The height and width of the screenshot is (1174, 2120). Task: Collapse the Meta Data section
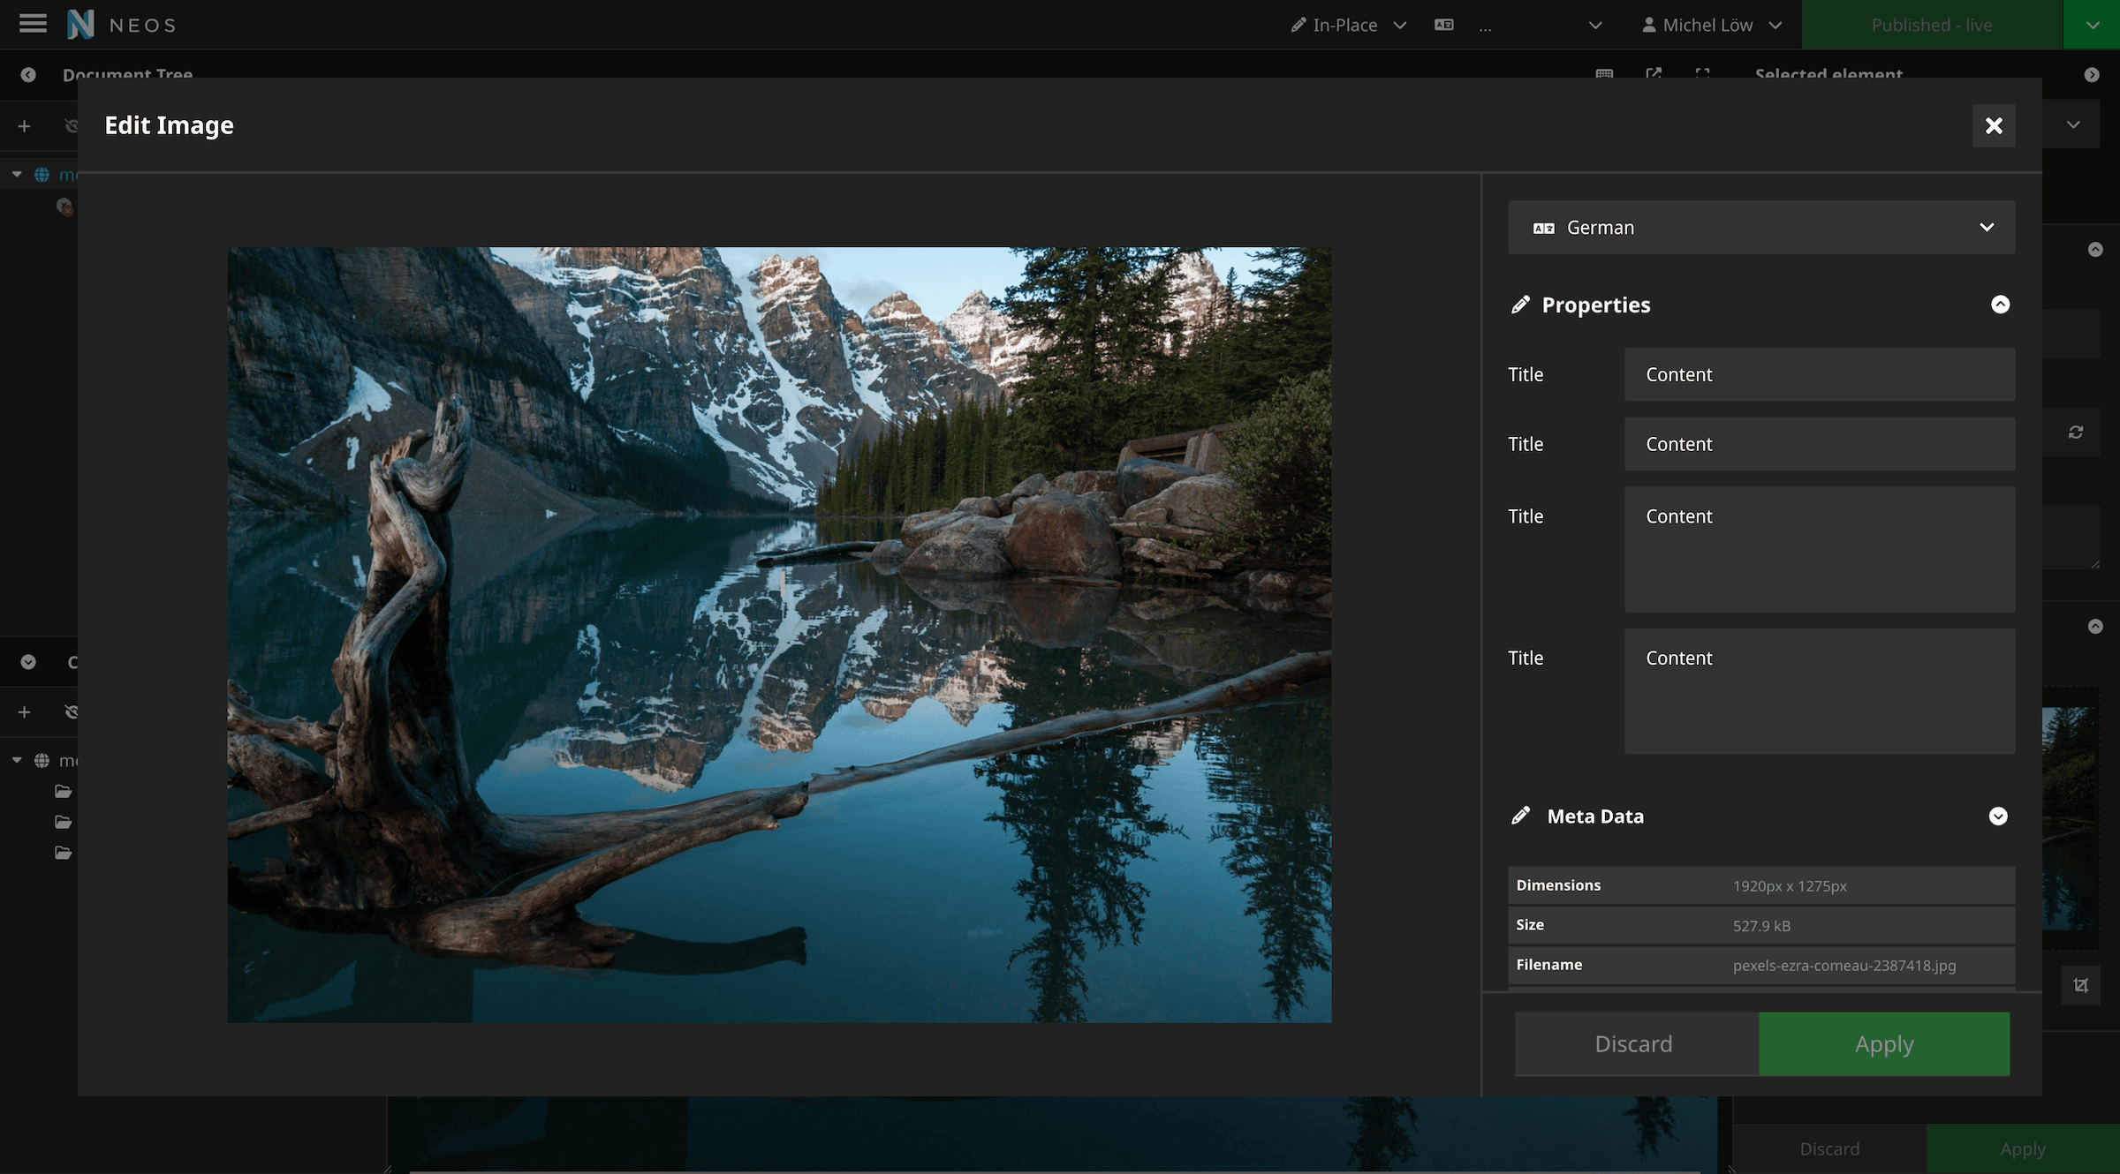(1999, 816)
